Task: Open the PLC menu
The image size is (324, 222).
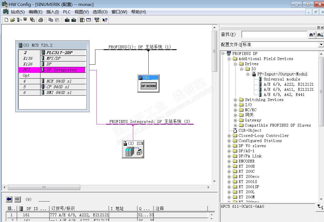Action: pos(67,12)
